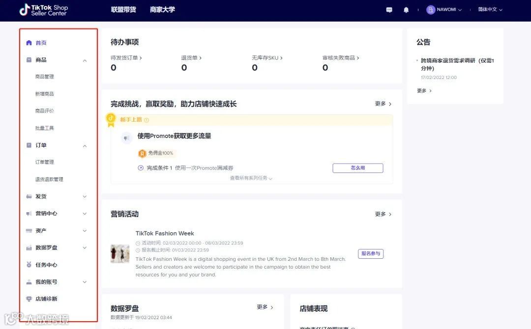Click the NAWOMI account avatar icon
The image size is (531, 329).
(x=430, y=10)
